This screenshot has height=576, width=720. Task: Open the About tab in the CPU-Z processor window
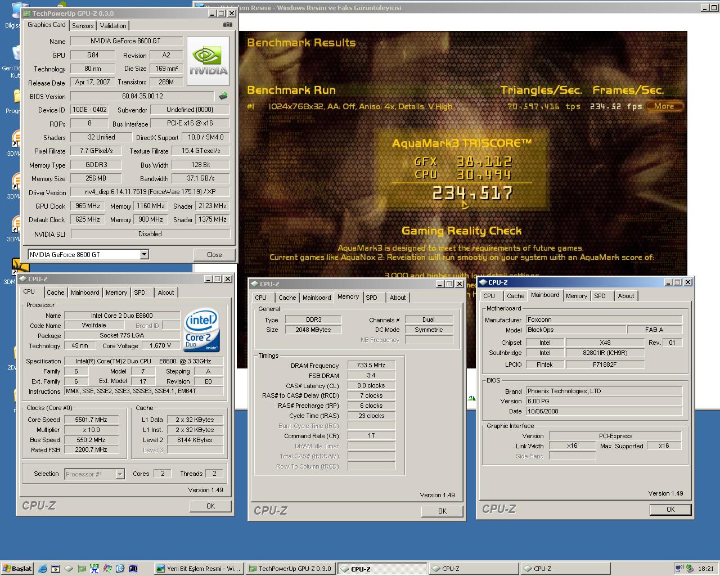[x=165, y=292]
